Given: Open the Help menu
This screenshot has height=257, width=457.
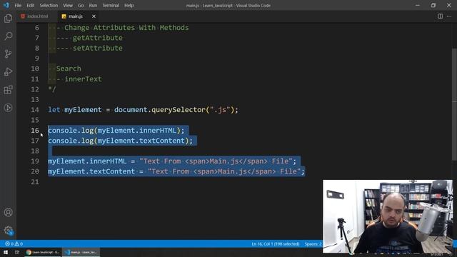Looking at the screenshot, I should tap(129, 5).
